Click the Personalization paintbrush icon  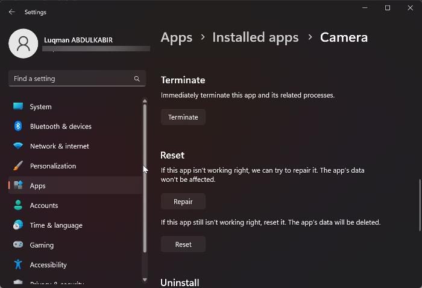pos(18,166)
